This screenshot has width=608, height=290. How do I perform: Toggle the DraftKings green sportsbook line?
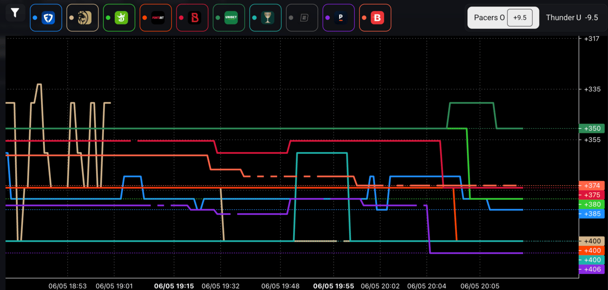click(x=119, y=18)
